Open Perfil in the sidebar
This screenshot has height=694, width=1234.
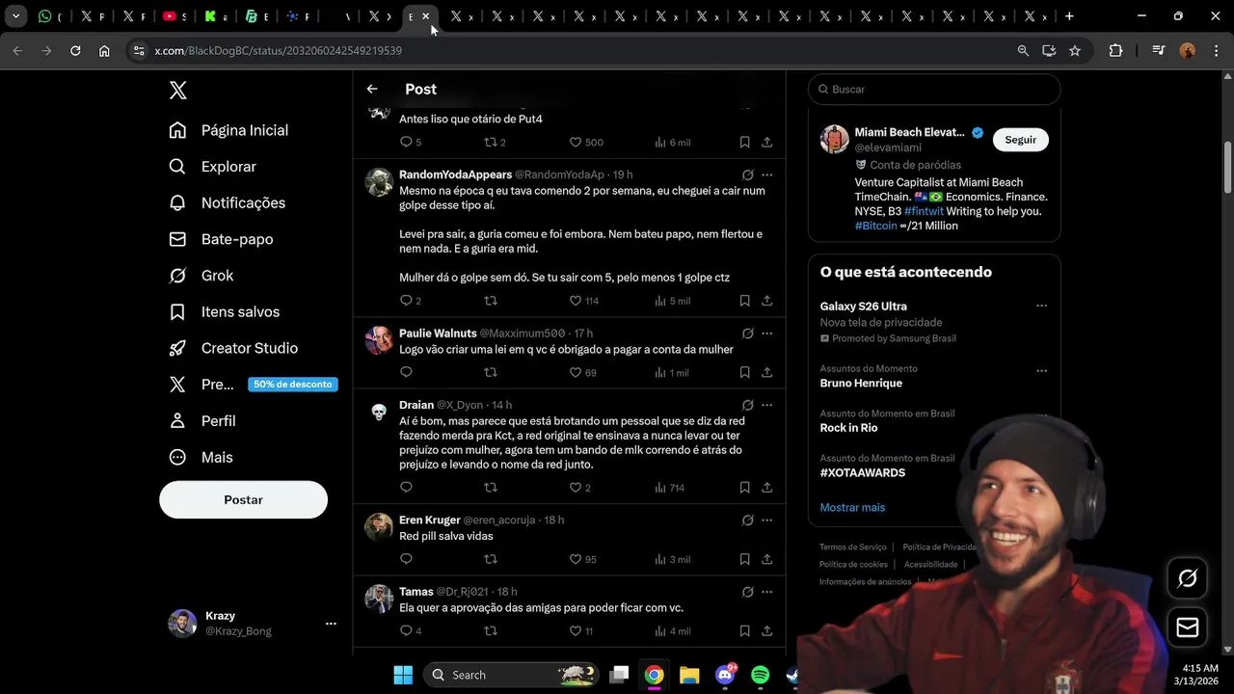click(202, 421)
